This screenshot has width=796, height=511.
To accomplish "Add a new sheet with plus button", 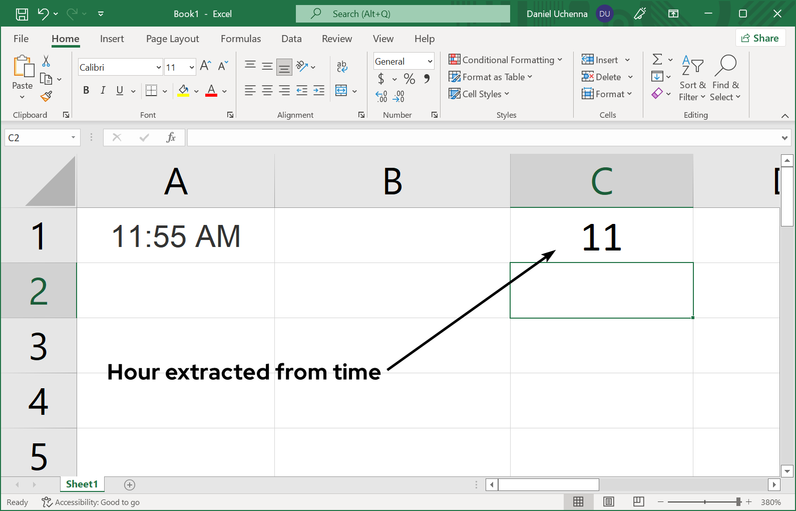I will tap(130, 484).
